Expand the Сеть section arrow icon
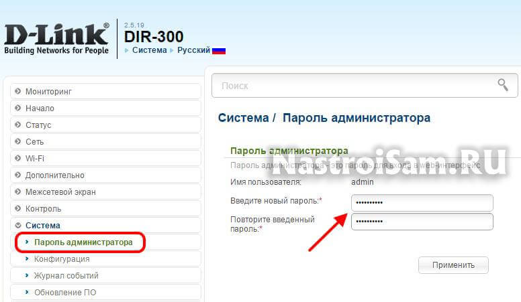 pos(18,141)
